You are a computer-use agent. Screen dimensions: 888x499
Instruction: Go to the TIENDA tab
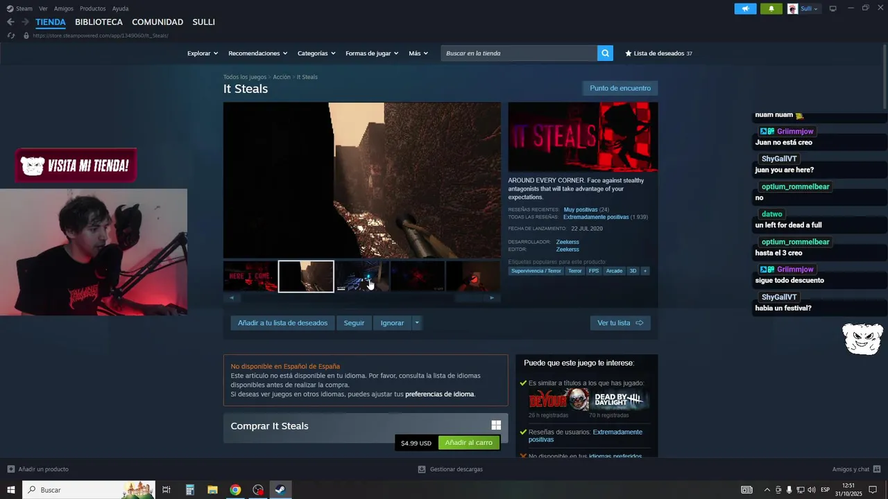(51, 22)
